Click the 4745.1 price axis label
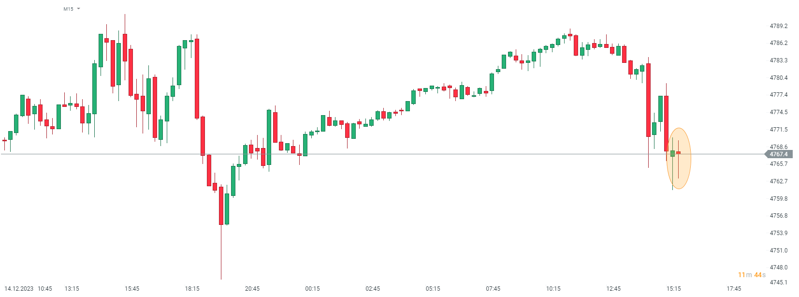The image size is (799, 297). pos(778,282)
